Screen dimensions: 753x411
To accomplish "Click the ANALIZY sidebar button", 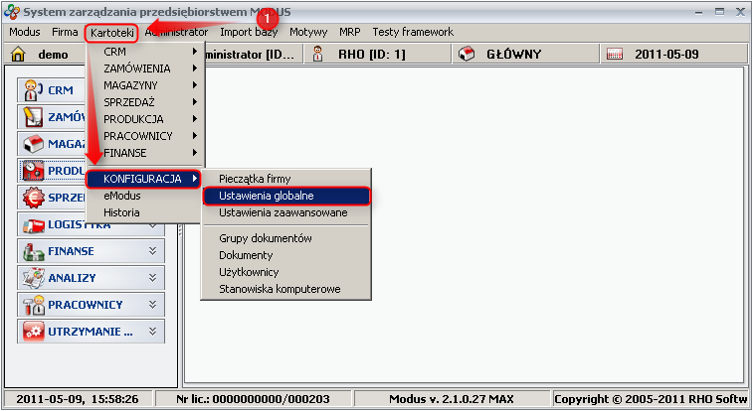I will [x=92, y=278].
